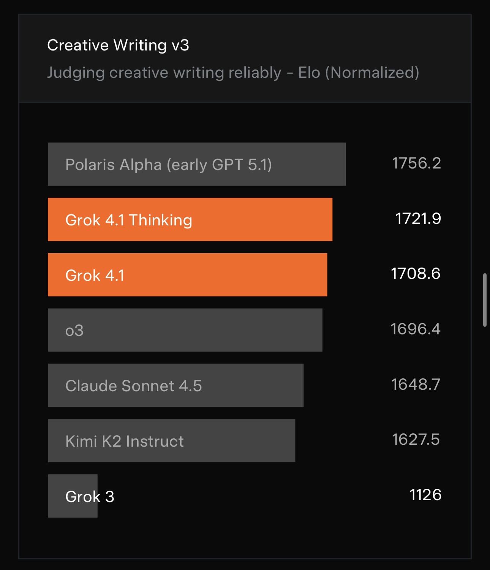This screenshot has width=490, height=570.
Task: Click the 1756.2 score value
Action: pos(416,164)
